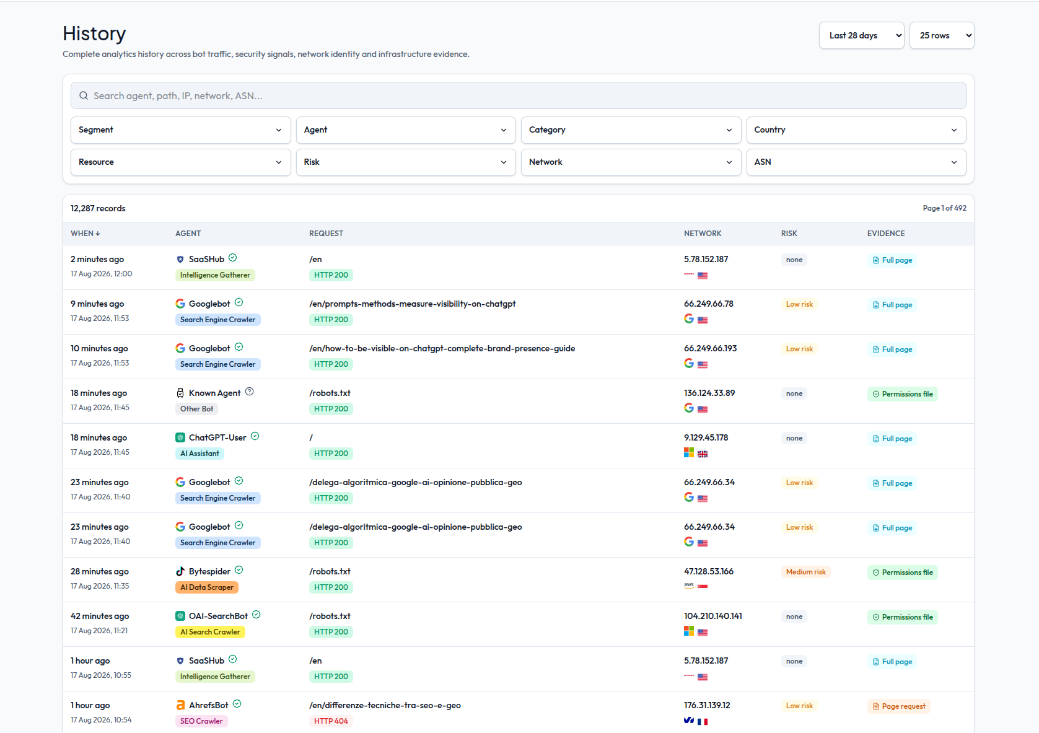
Task: Expand the Category filter dropdown
Action: [x=631, y=130]
